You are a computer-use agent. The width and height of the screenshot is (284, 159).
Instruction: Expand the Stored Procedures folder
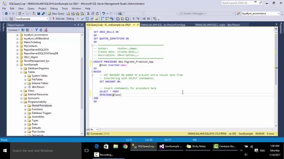point(25,106)
